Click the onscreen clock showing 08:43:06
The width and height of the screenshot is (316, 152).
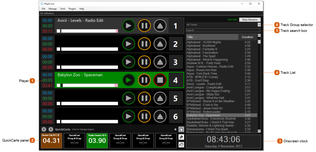pos(223,139)
